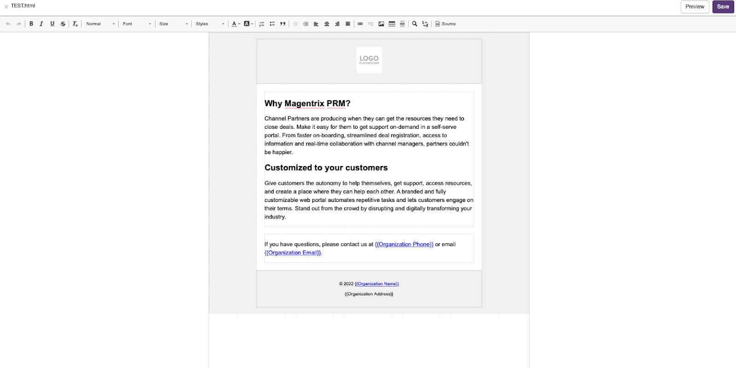Insert a horizontal line
This screenshot has width=736, height=368.
tap(402, 24)
